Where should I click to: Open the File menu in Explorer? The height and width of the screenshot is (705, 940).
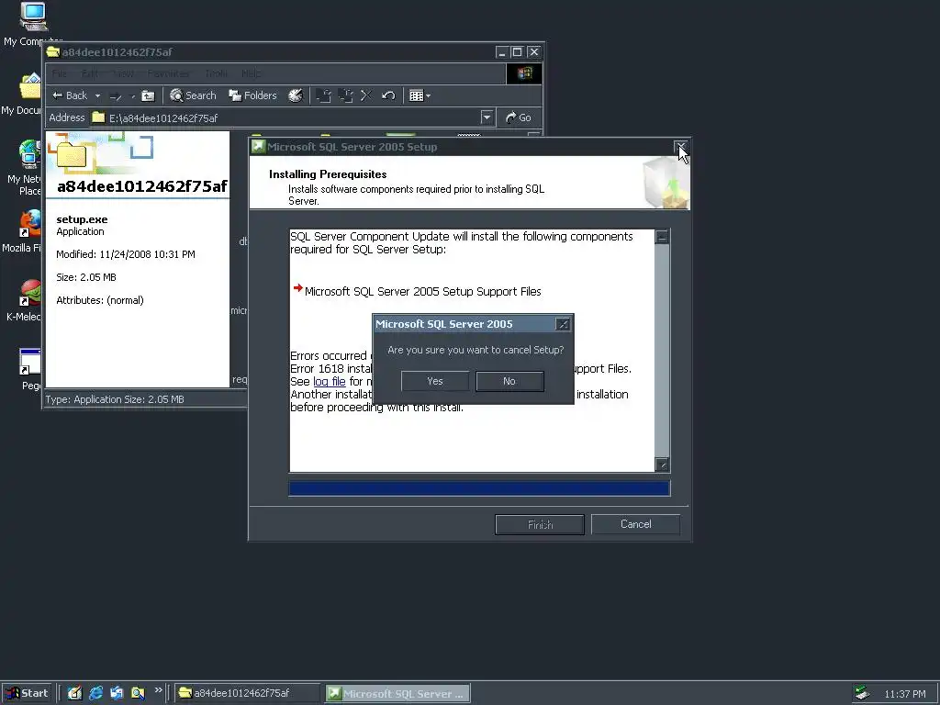click(60, 73)
